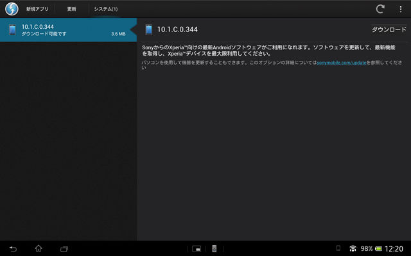
Task: Refresh the update list
Action: coord(380,9)
